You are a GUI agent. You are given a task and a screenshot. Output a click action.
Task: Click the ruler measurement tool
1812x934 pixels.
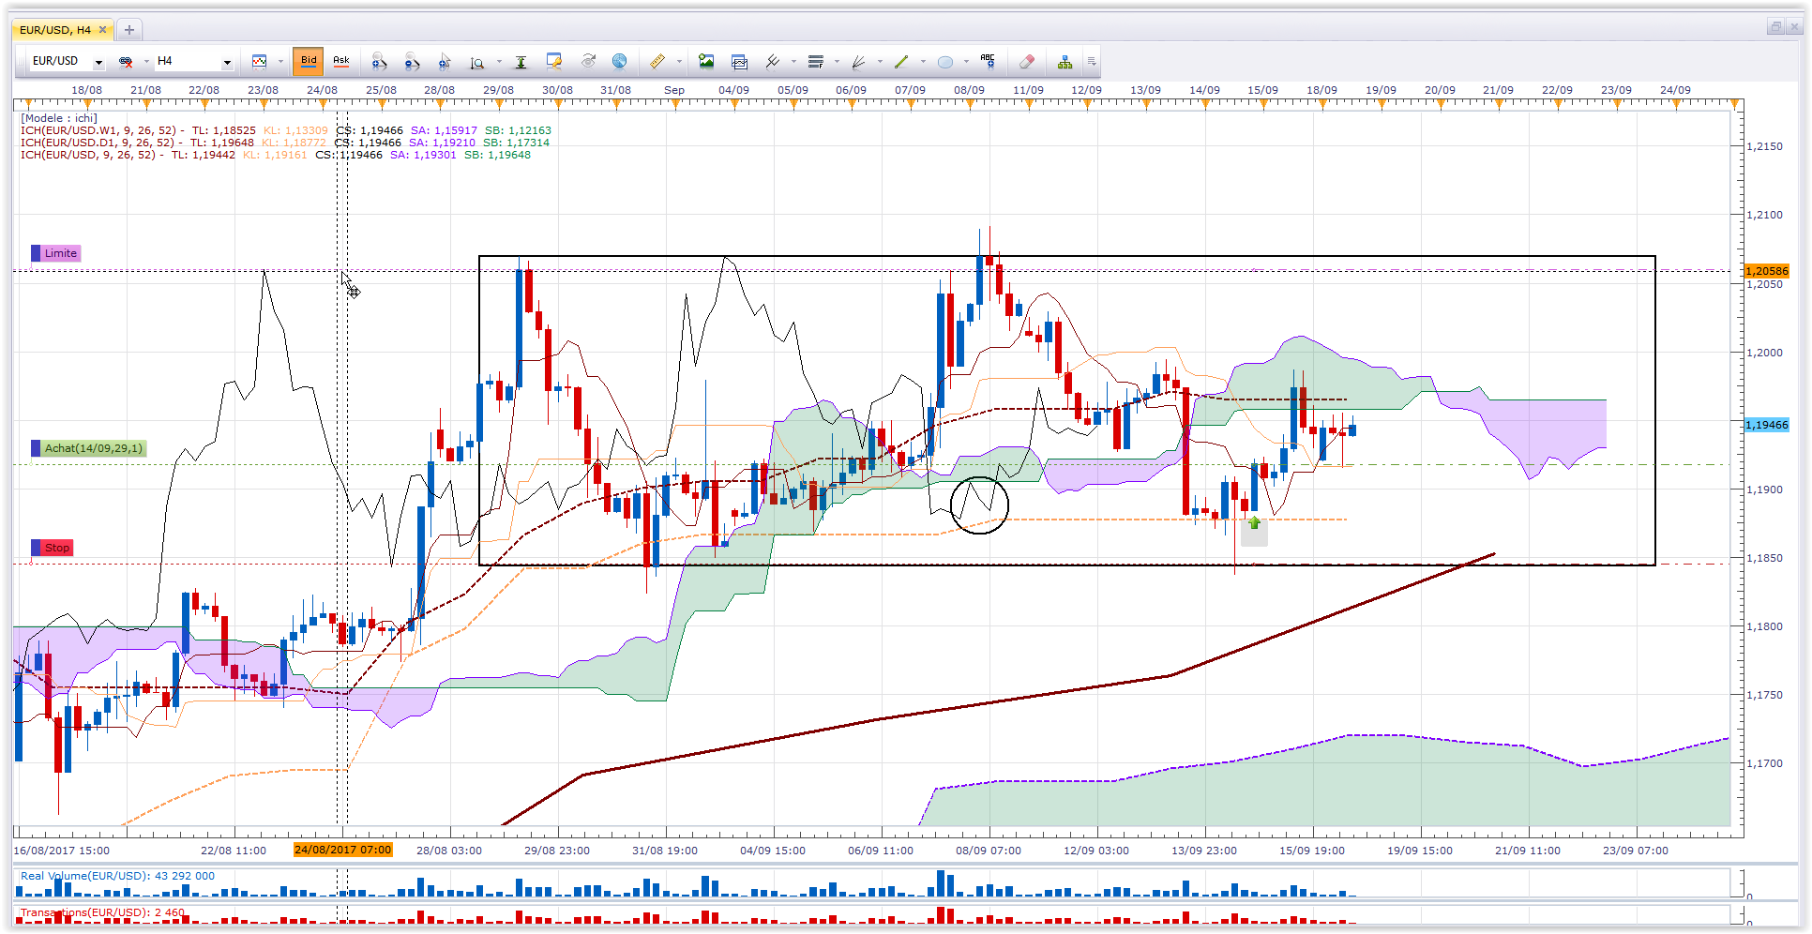click(657, 62)
